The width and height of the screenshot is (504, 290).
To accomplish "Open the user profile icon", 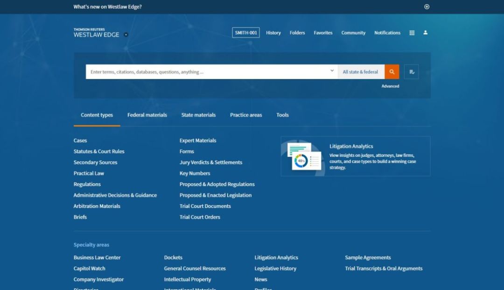I will [425, 33].
